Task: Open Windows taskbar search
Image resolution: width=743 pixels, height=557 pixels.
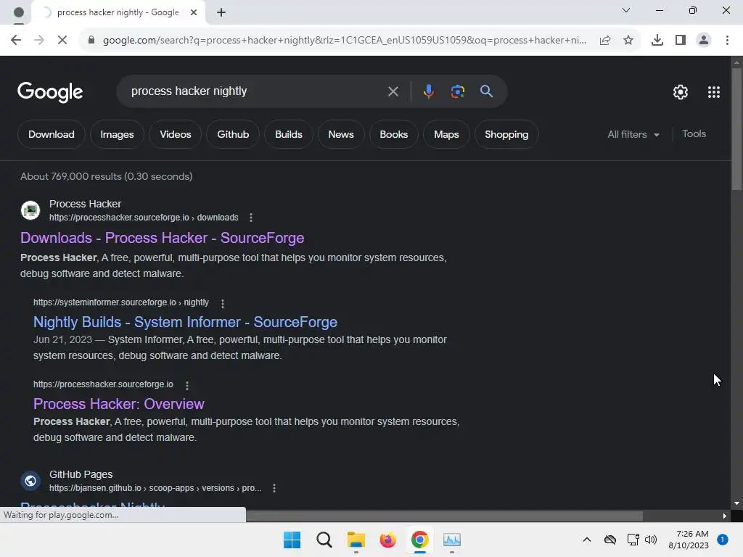Action: [x=324, y=540]
